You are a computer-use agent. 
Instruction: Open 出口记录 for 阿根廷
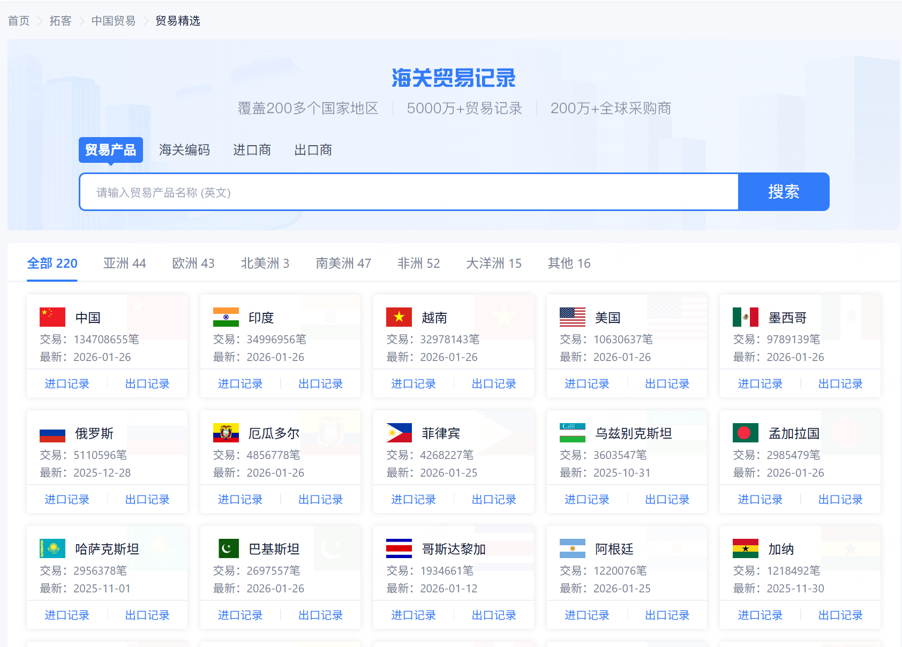point(667,615)
